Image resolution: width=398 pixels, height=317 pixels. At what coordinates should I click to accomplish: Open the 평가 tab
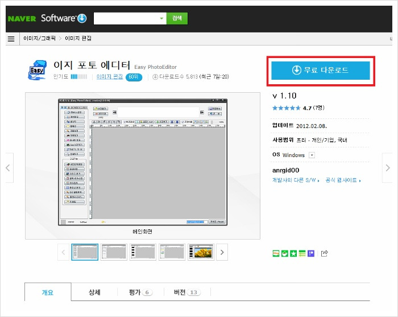click(140, 292)
